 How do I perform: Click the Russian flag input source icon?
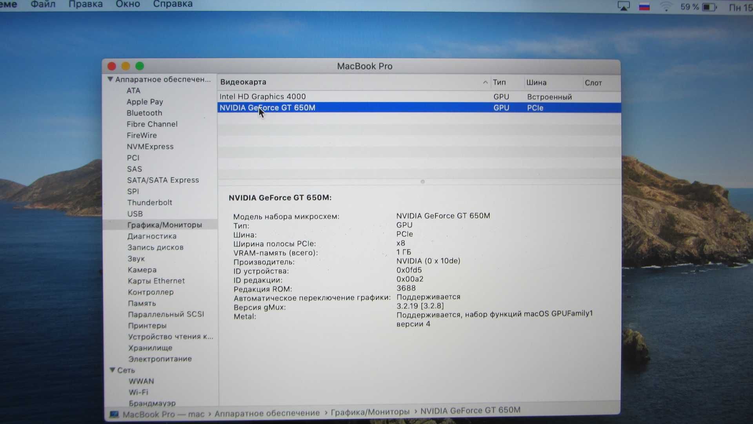point(644,7)
